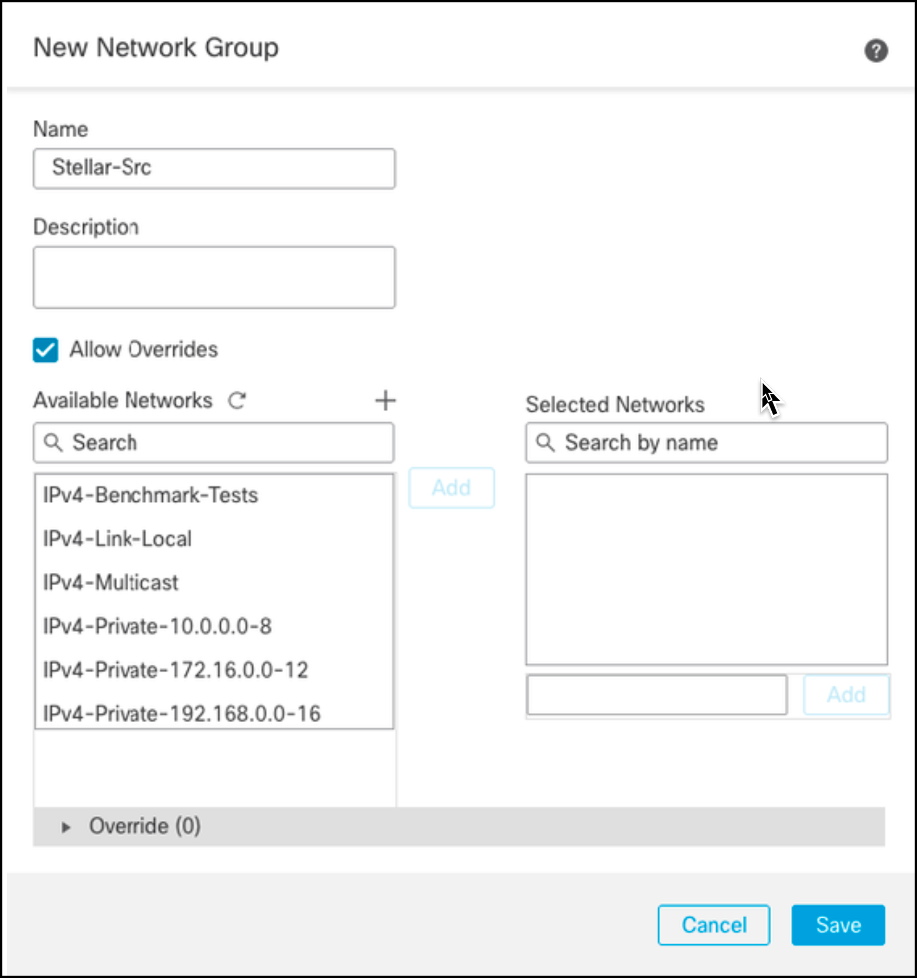
Task: Select IPv4-Link-Local network entry
Action: [118, 539]
